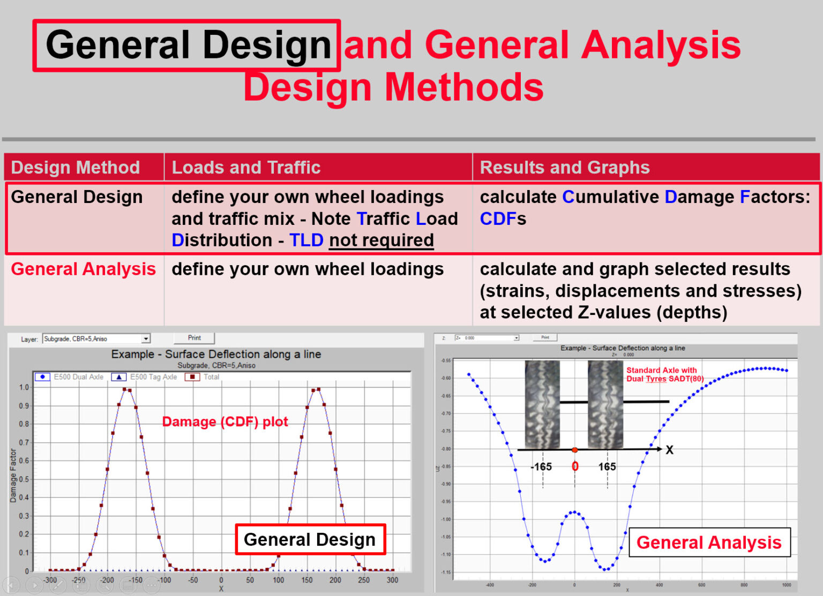This screenshot has width=823, height=596.
Task: Toggle the Total damage series
Action: coord(212,376)
